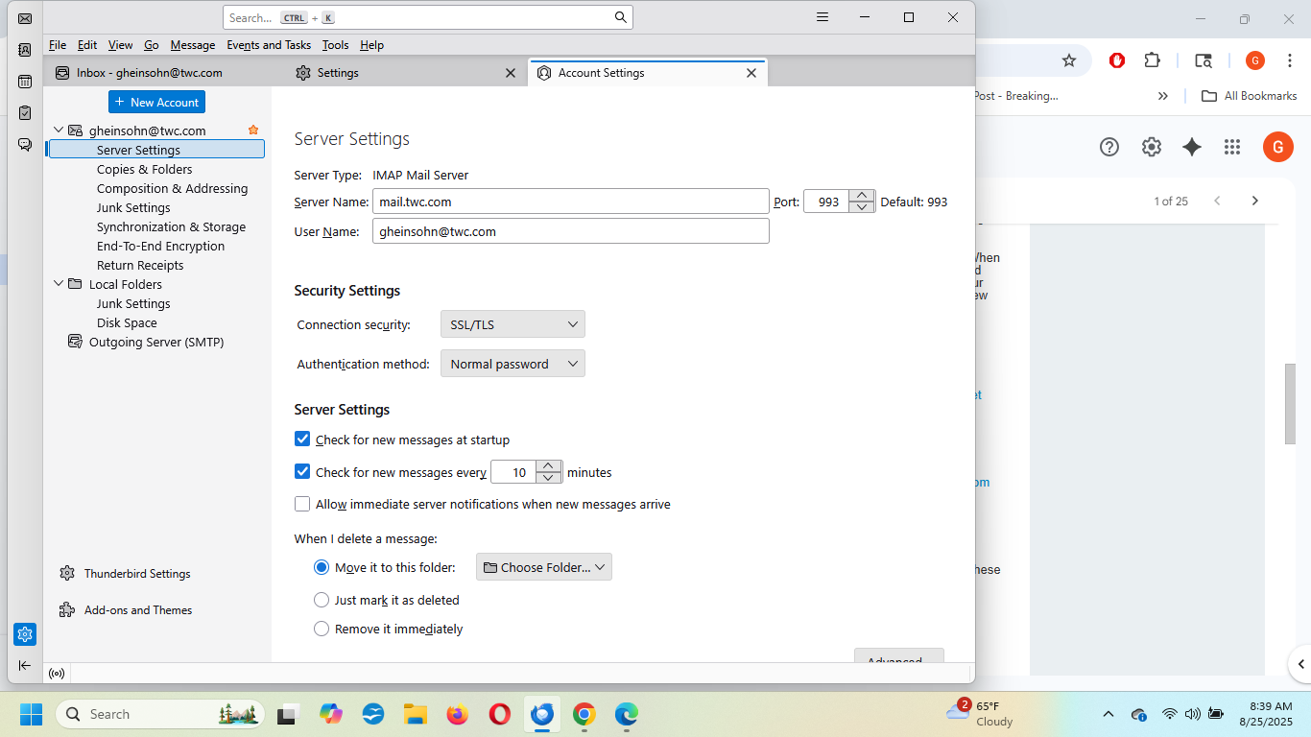1311x737 pixels.
Task: Click the Server Name input field
Action: coord(571,202)
